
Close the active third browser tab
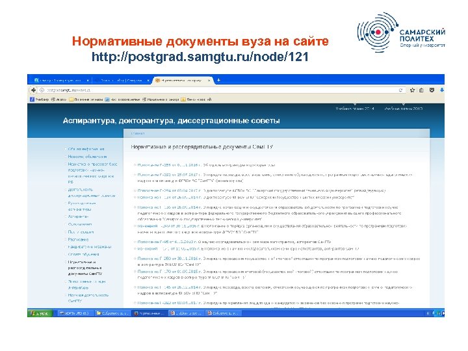pos(209,81)
